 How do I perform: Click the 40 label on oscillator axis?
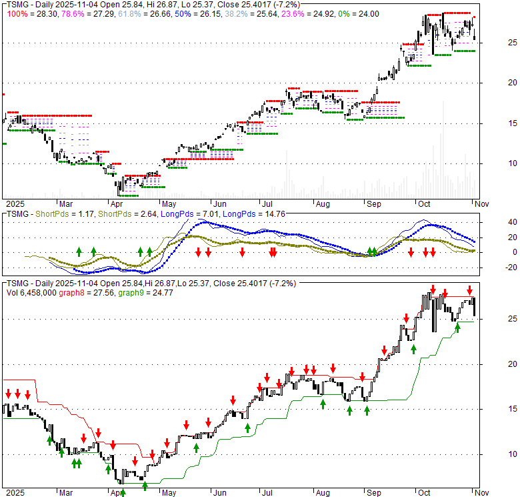[x=513, y=222]
